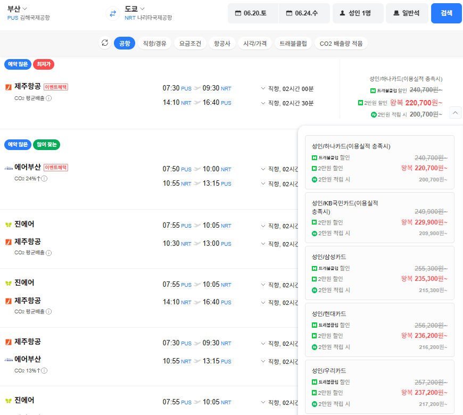Change departure date 06.20.토

[x=253, y=13]
